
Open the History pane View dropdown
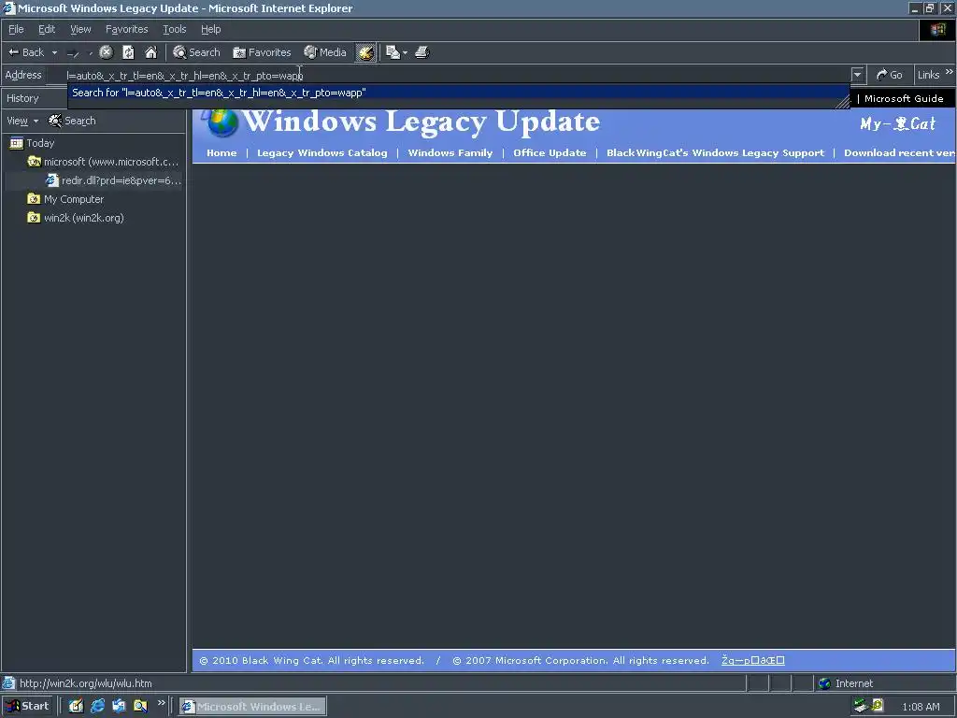(22, 121)
